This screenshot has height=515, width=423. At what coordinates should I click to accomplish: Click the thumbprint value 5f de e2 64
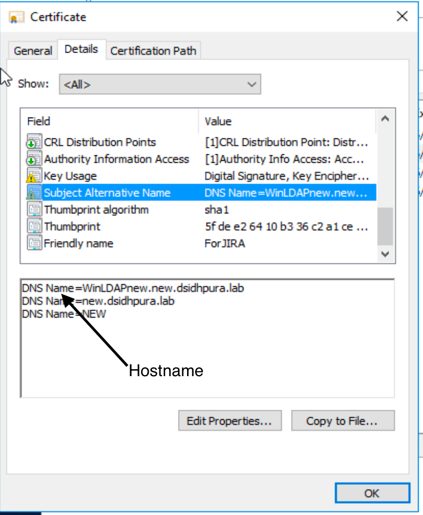pyautogui.click(x=286, y=227)
